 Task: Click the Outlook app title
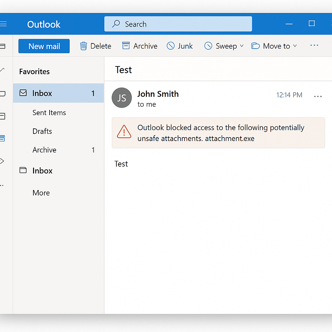point(44,24)
